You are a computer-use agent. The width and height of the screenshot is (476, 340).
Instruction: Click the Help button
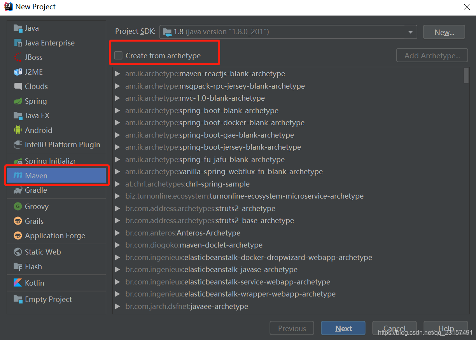coord(446,328)
